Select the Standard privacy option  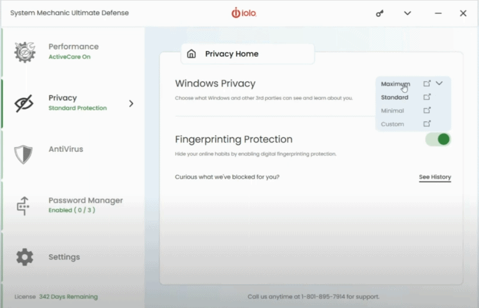[395, 97]
